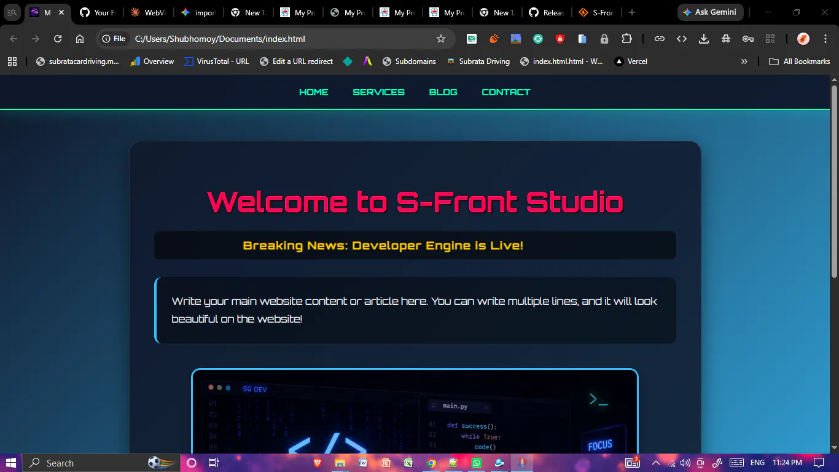The height and width of the screenshot is (472, 839).
Task: Open WhatsApp from the taskbar
Action: point(477,463)
